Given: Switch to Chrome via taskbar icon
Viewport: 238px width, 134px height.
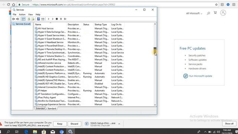Looking at the screenshot, I should point(62,131).
